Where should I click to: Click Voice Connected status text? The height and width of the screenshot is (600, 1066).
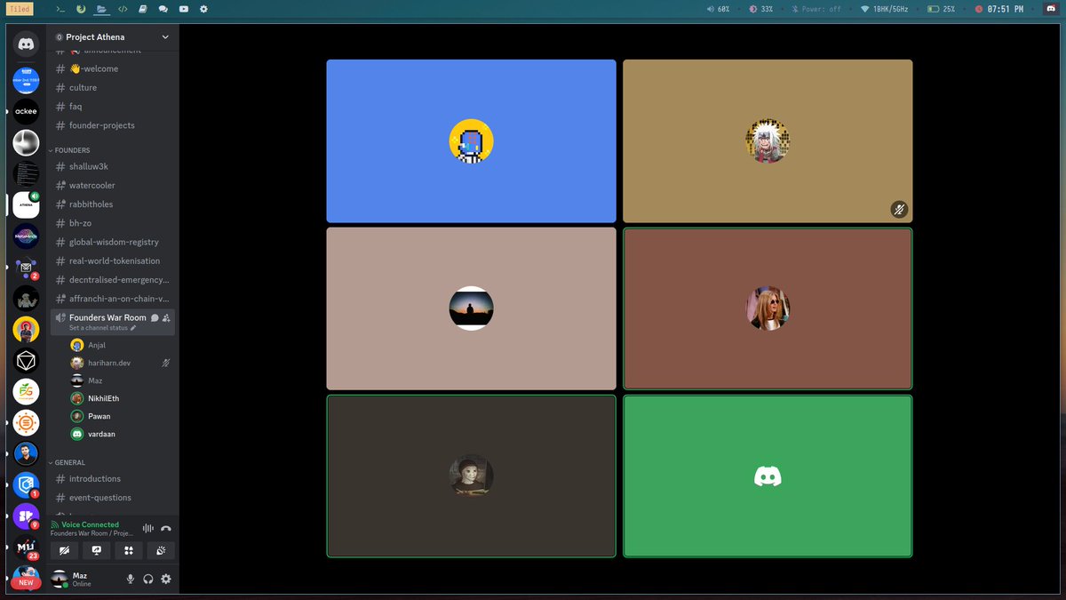[x=90, y=524]
